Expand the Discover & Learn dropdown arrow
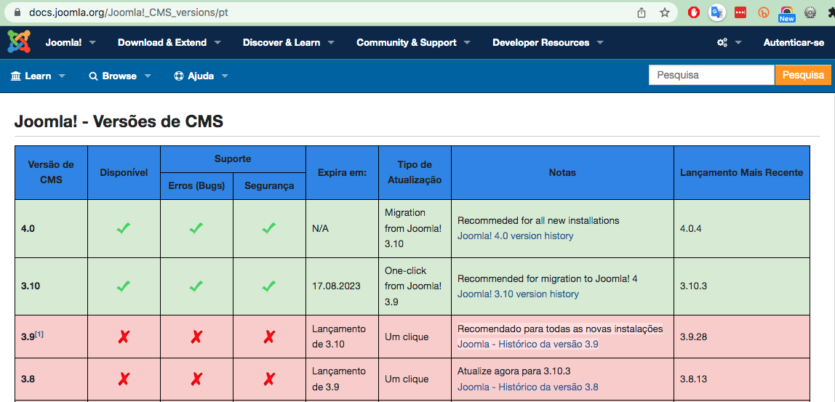 click(x=331, y=43)
